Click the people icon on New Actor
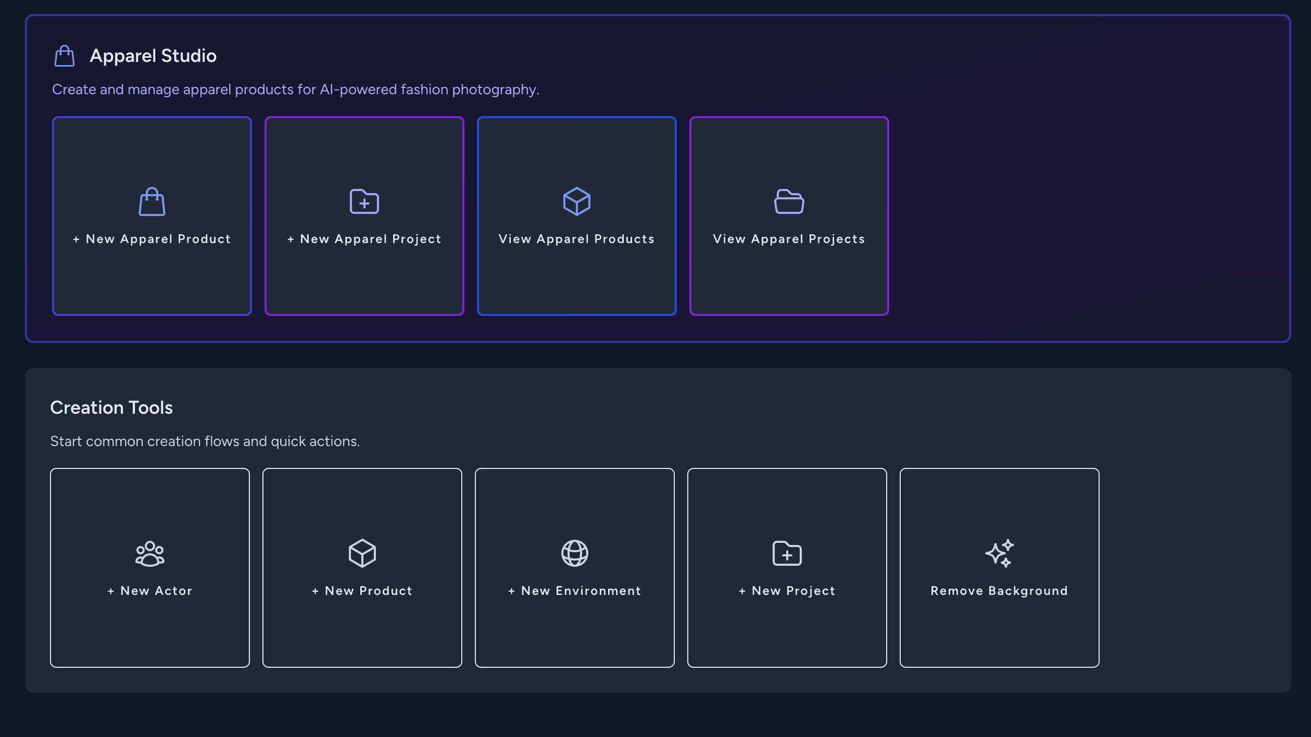Viewport: 1311px width, 737px height. pos(150,553)
